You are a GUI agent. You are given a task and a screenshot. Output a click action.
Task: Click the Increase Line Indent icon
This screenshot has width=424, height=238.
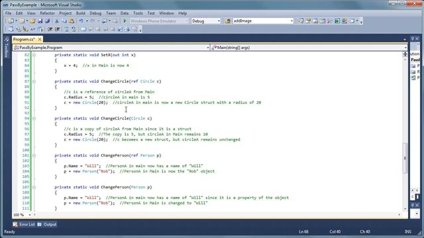[58, 29]
